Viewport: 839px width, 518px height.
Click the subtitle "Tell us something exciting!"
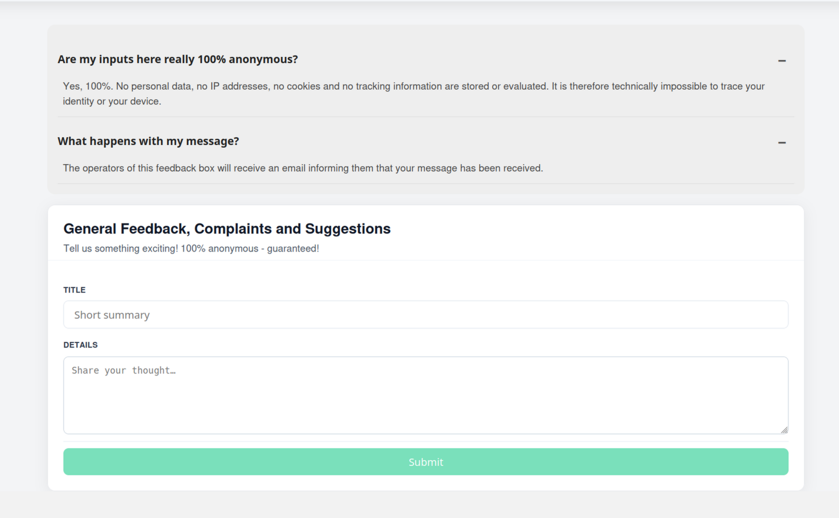191,248
